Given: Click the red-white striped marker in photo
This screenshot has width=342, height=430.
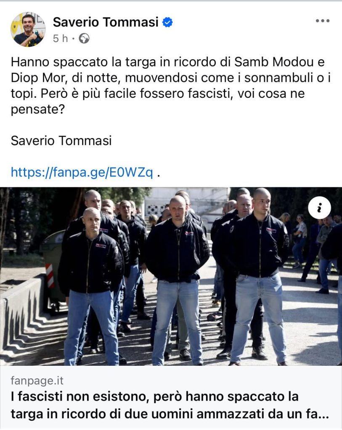Looking at the screenshot, I should [x=50, y=275].
